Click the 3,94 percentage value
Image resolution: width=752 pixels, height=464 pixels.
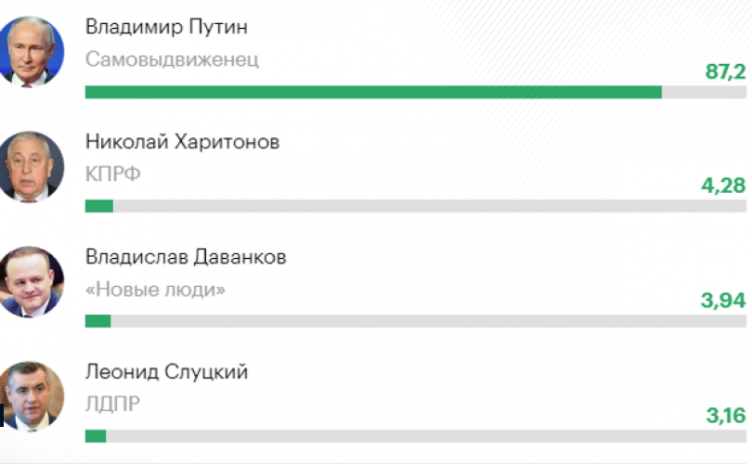point(723,301)
